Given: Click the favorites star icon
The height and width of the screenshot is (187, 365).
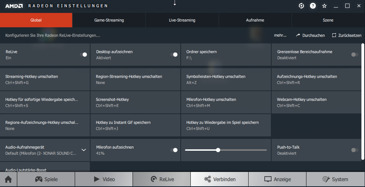Looking at the screenshot, I should 324,6.
